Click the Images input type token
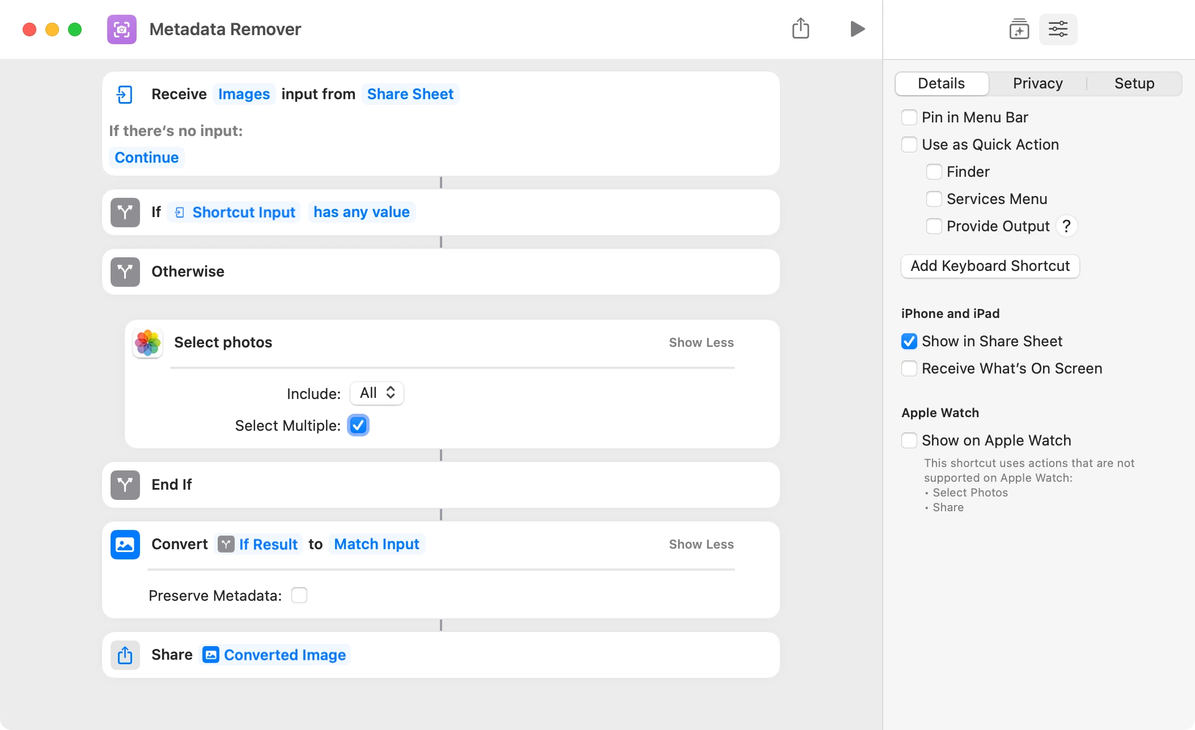Viewport: 1195px width, 730px height. pos(243,94)
